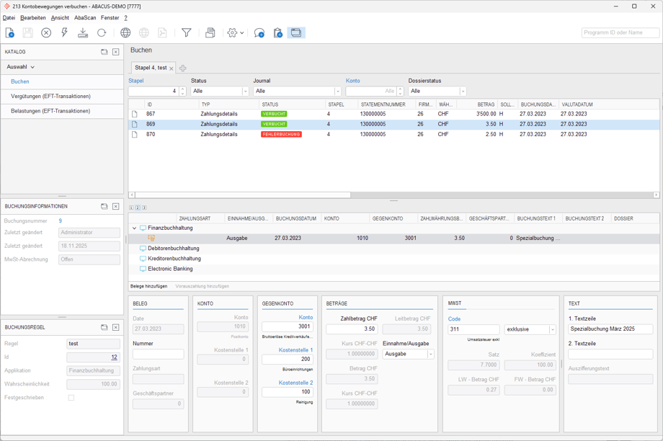This screenshot has height=441, width=663.
Task: Click the Belege hinzufügen link
Action: (x=148, y=286)
